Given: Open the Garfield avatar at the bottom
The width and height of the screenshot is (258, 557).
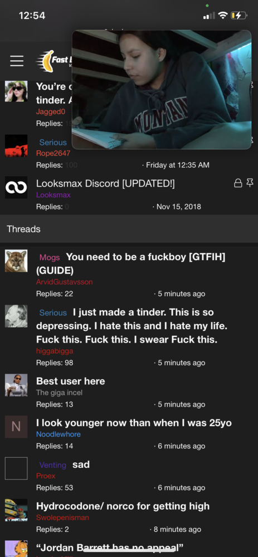Looking at the screenshot, I should point(16,549).
